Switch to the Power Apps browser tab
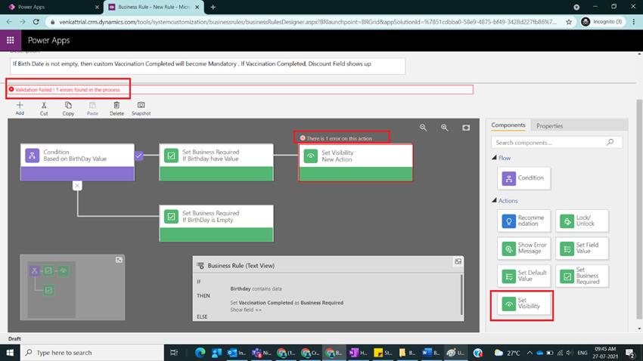643x361 pixels. click(x=51, y=7)
